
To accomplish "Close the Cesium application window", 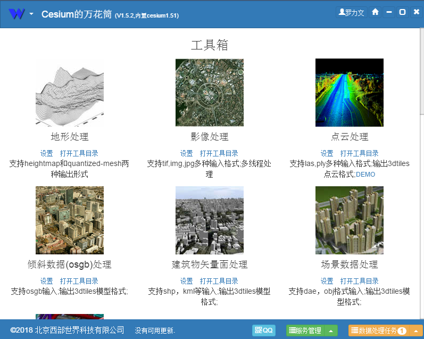I will click(x=417, y=12).
